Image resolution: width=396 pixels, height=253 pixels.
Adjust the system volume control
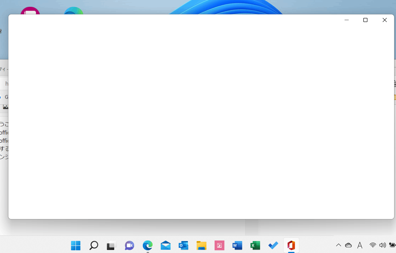point(383,245)
